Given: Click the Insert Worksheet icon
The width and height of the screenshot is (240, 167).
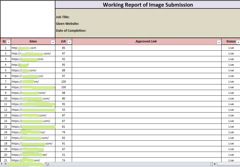Looking at the screenshot, I should [47, 164].
